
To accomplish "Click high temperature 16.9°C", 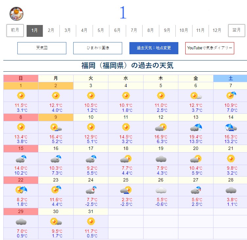I will 161,137.
